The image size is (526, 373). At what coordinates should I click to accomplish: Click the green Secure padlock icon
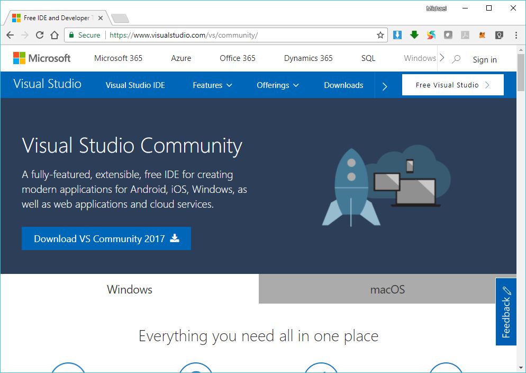71,35
